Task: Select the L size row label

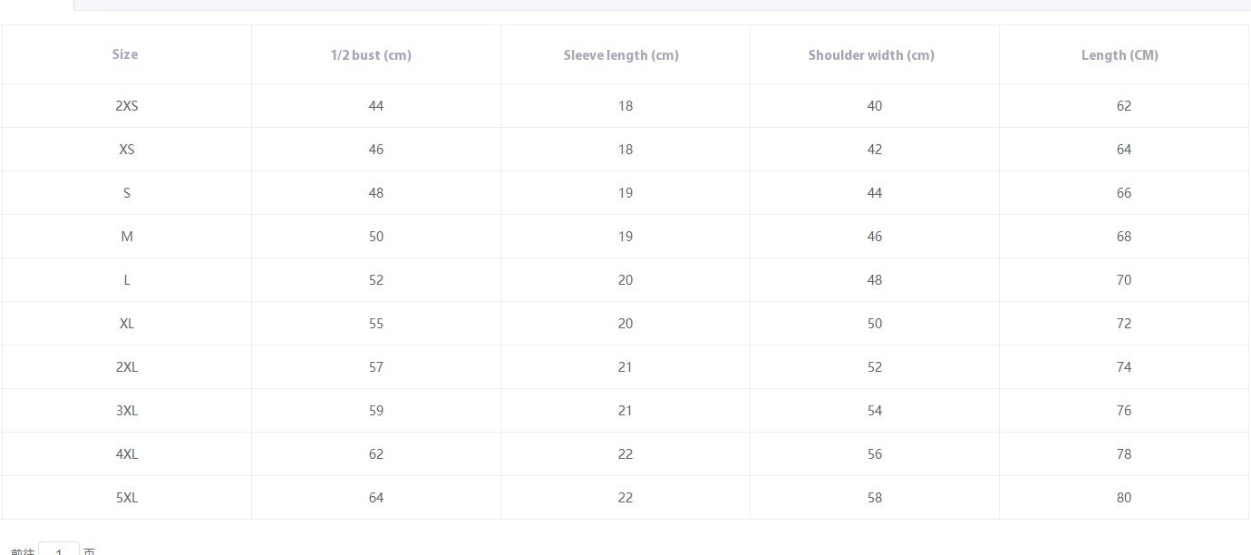Action: coord(127,280)
